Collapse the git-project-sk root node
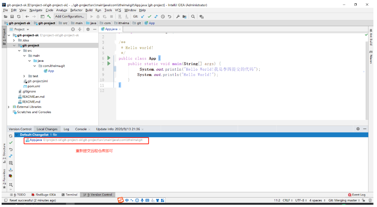Image resolution: width=377 pixels, height=207 pixels. [x=9, y=35]
